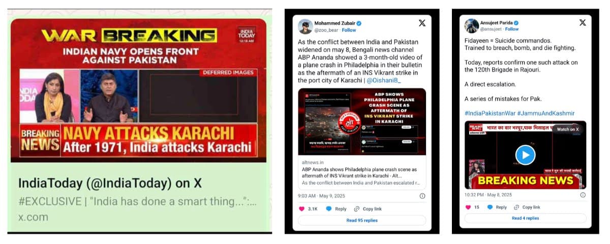The height and width of the screenshot is (244, 610).
Task: Like Mohammed Zubair's tweet with the heart icon
Action: [x=301, y=209]
